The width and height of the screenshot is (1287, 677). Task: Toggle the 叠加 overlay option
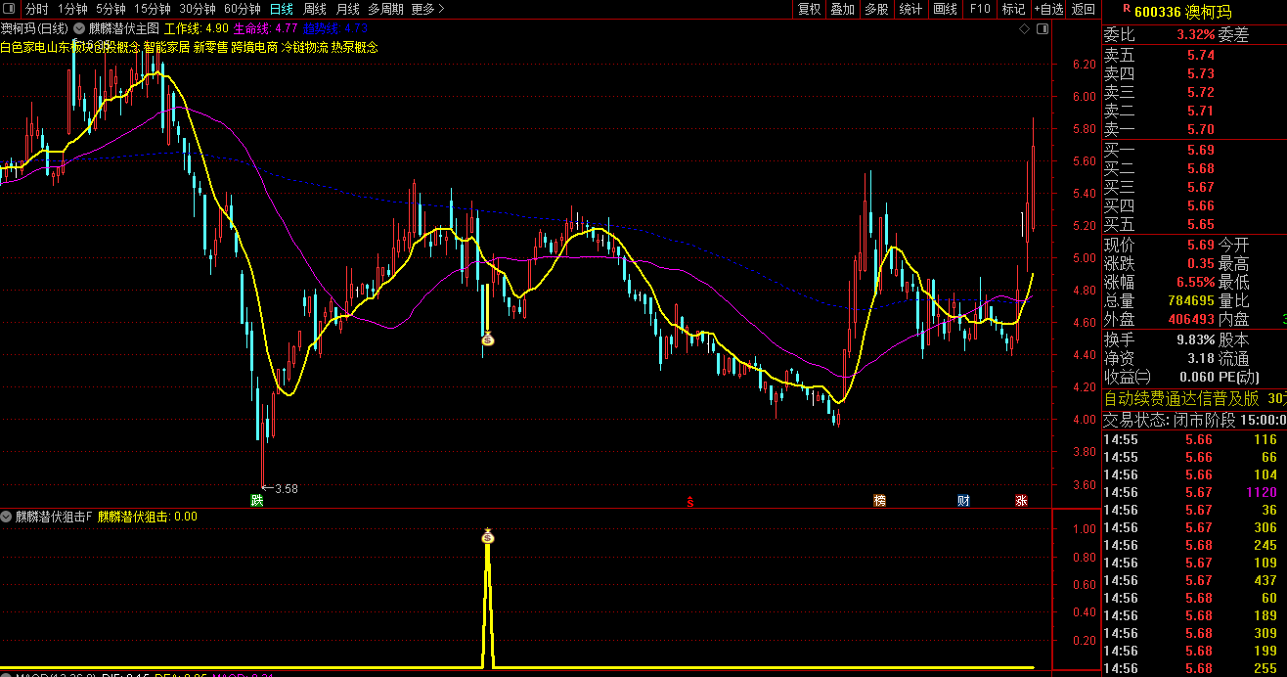point(842,9)
